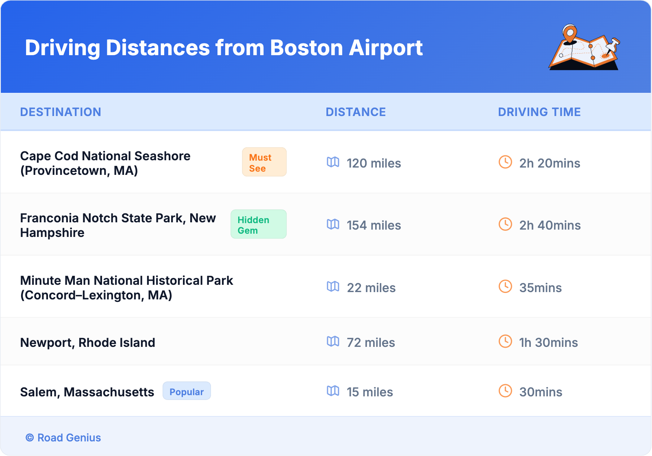Viewport: 652px width, 456px height.
Task: Select the Newport, Rhode Island destination
Action: click(x=88, y=343)
